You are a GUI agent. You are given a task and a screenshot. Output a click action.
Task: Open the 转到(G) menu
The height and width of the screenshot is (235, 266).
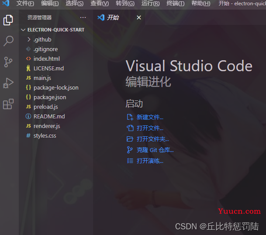coord(125,3)
